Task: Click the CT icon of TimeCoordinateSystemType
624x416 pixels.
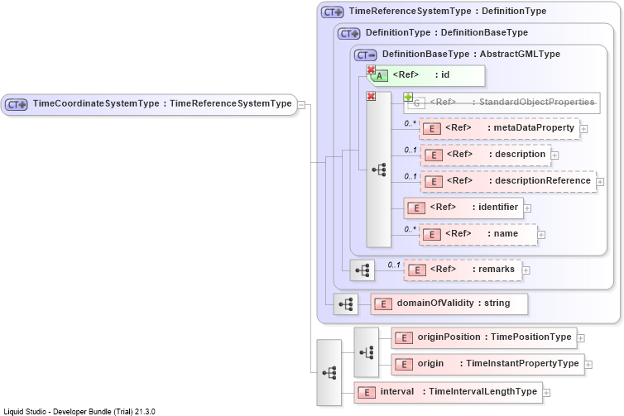Action: (x=16, y=104)
